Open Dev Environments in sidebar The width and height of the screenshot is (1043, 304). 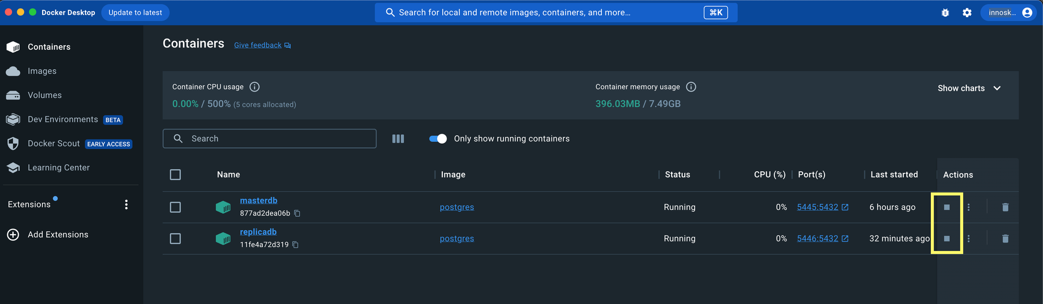click(63, 119)
